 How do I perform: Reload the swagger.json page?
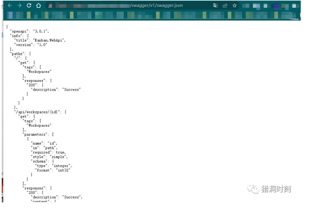click(x=29, y=5)
